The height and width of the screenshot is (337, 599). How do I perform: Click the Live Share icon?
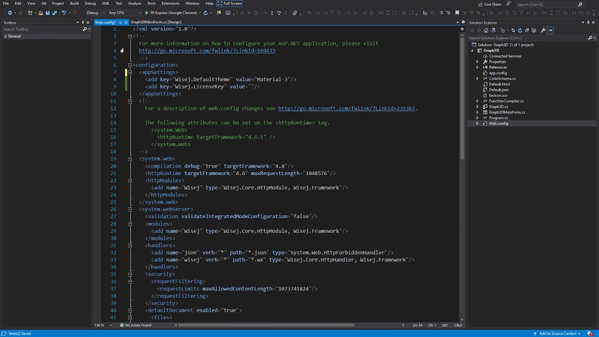[x=480, y=4]
